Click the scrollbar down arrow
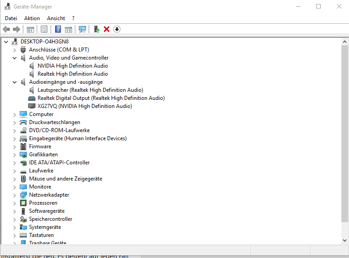The width and height of the screenshot is (349, 258). [345, 241]
